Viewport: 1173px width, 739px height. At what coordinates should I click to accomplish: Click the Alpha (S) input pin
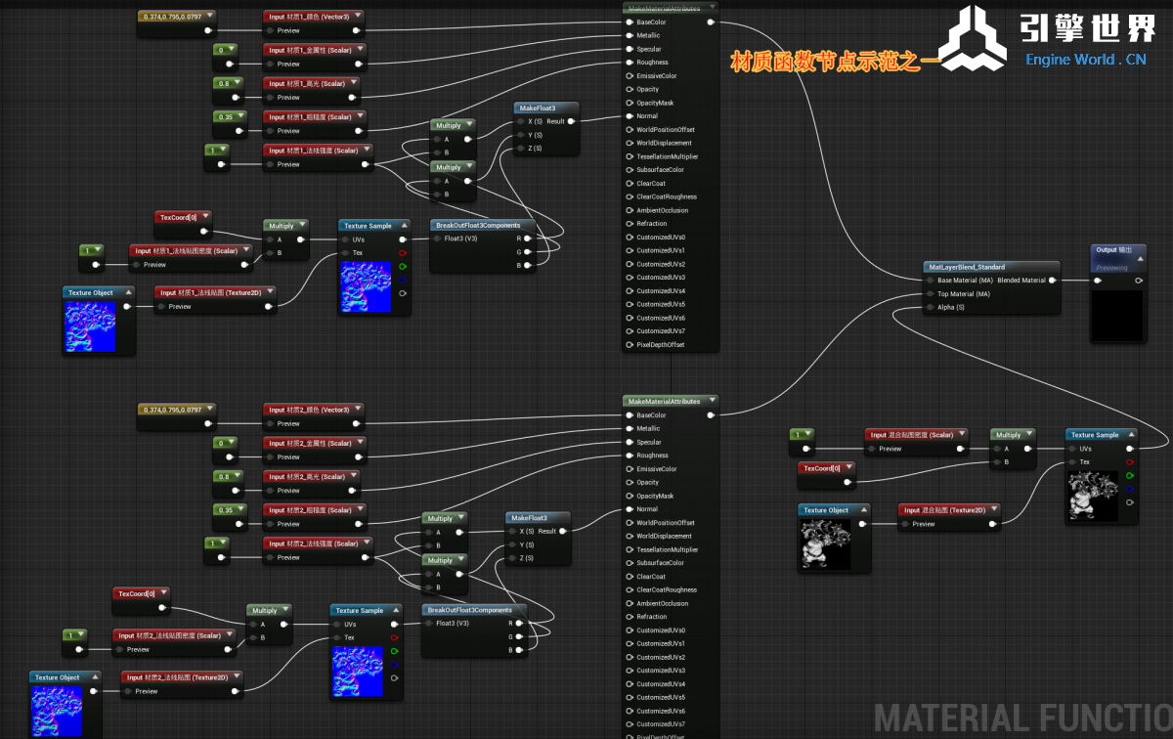click(x=929, y=308)
